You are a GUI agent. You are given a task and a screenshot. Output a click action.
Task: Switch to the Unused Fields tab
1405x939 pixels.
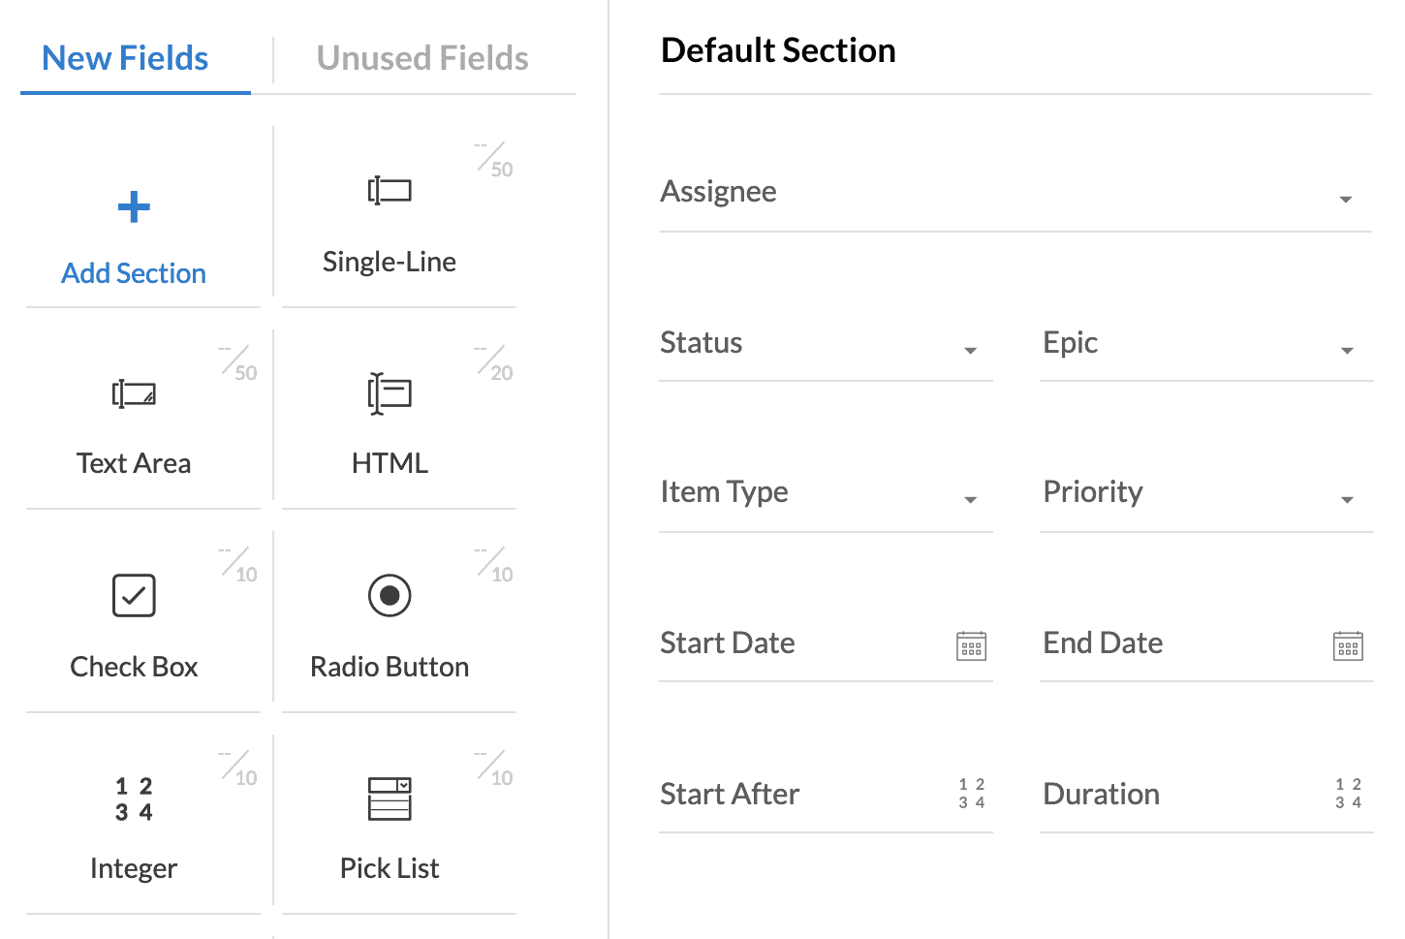422,58
